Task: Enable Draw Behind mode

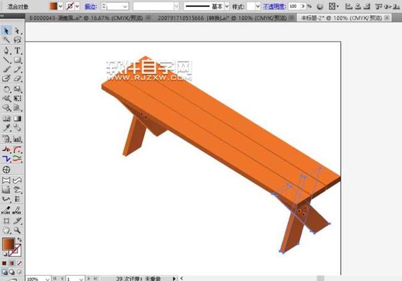Action: click(12, 272)
